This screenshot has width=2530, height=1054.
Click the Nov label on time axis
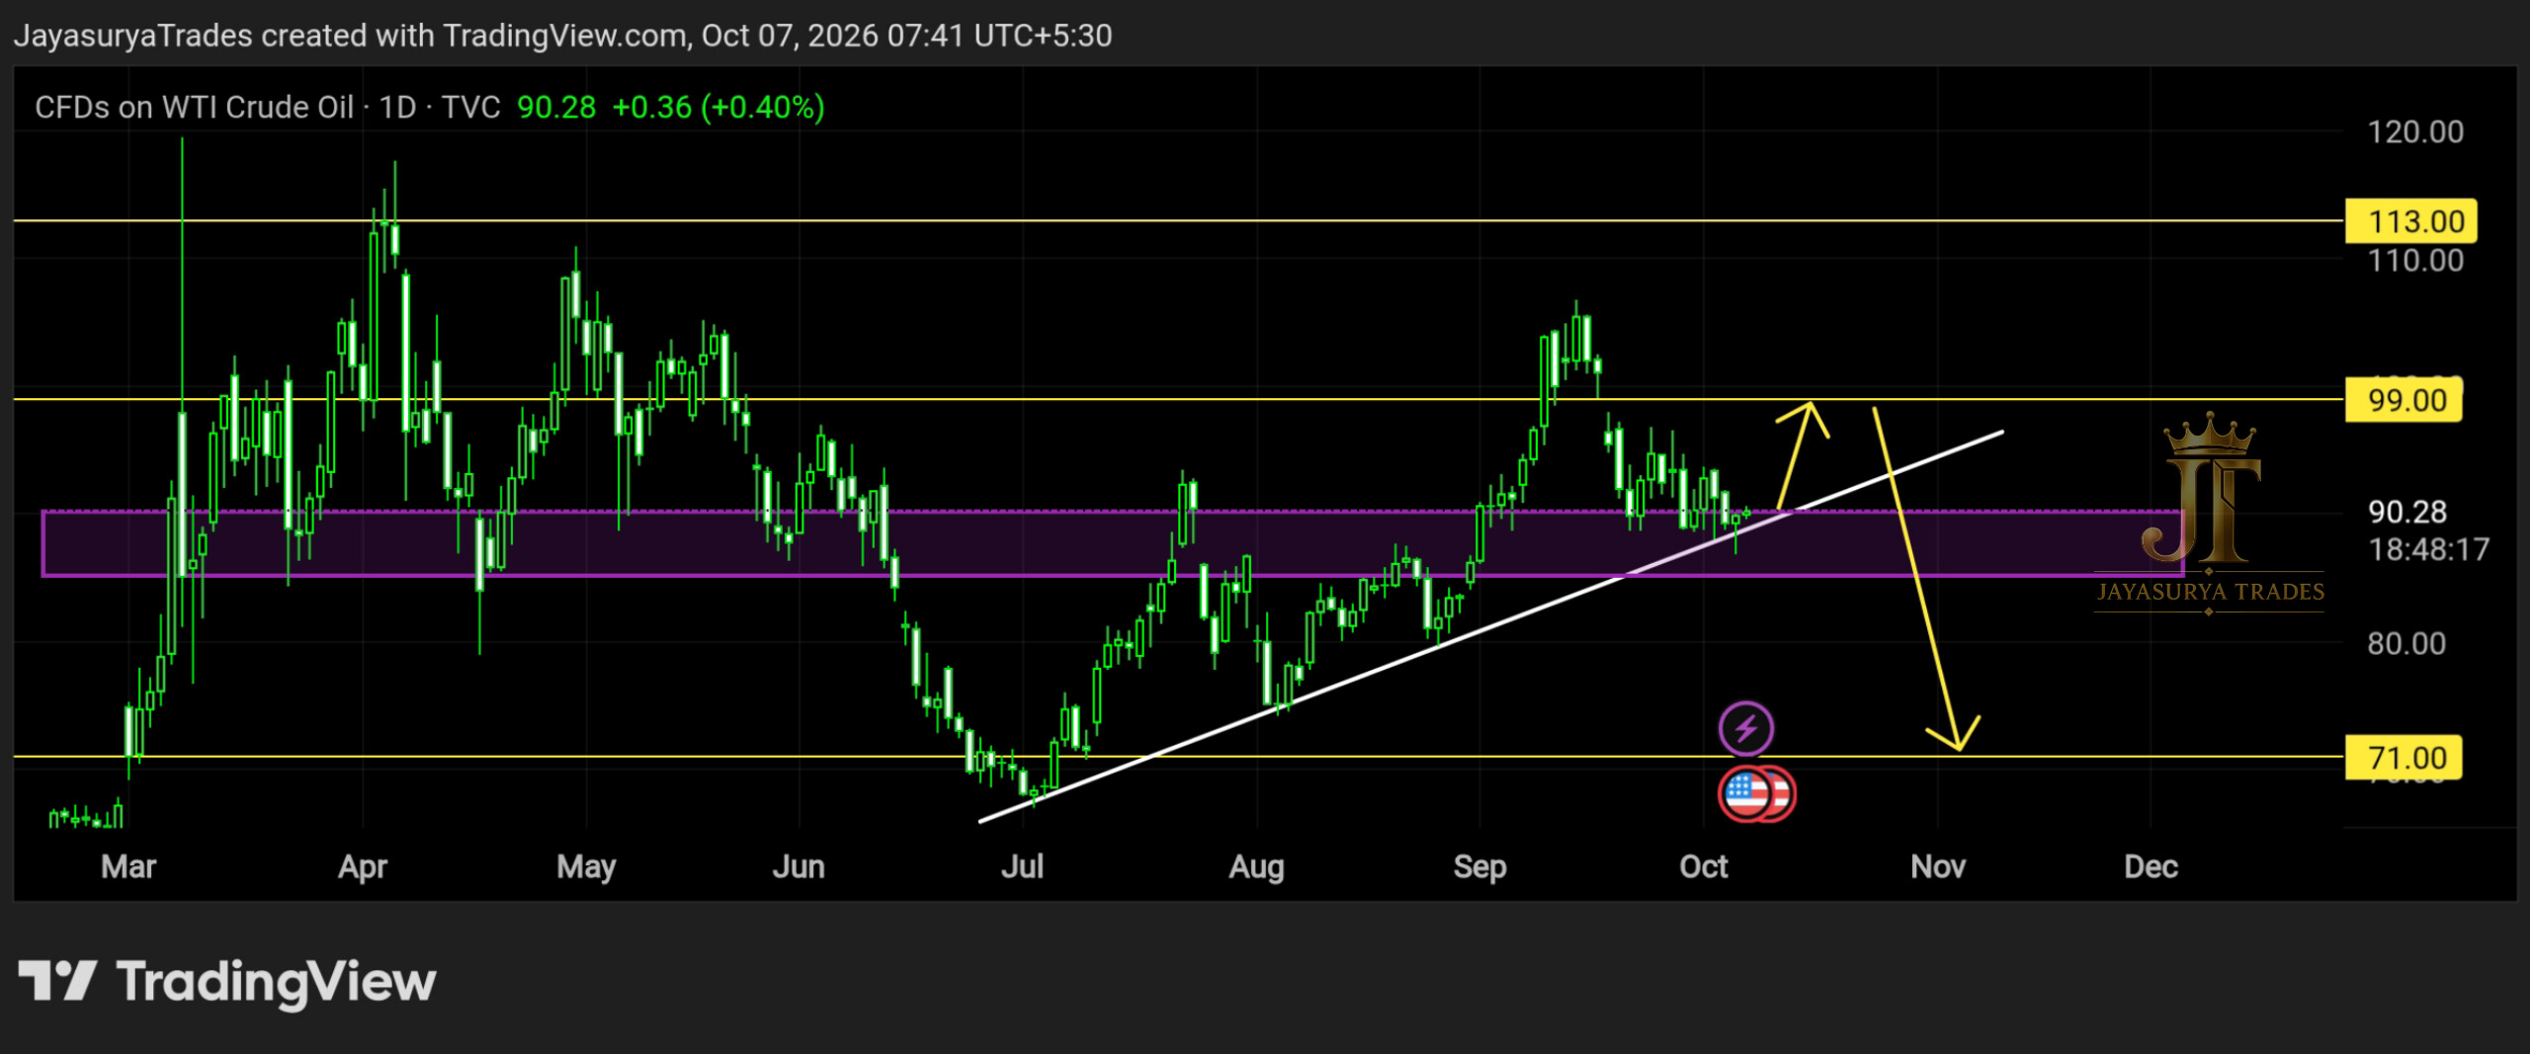(1938, 866)
